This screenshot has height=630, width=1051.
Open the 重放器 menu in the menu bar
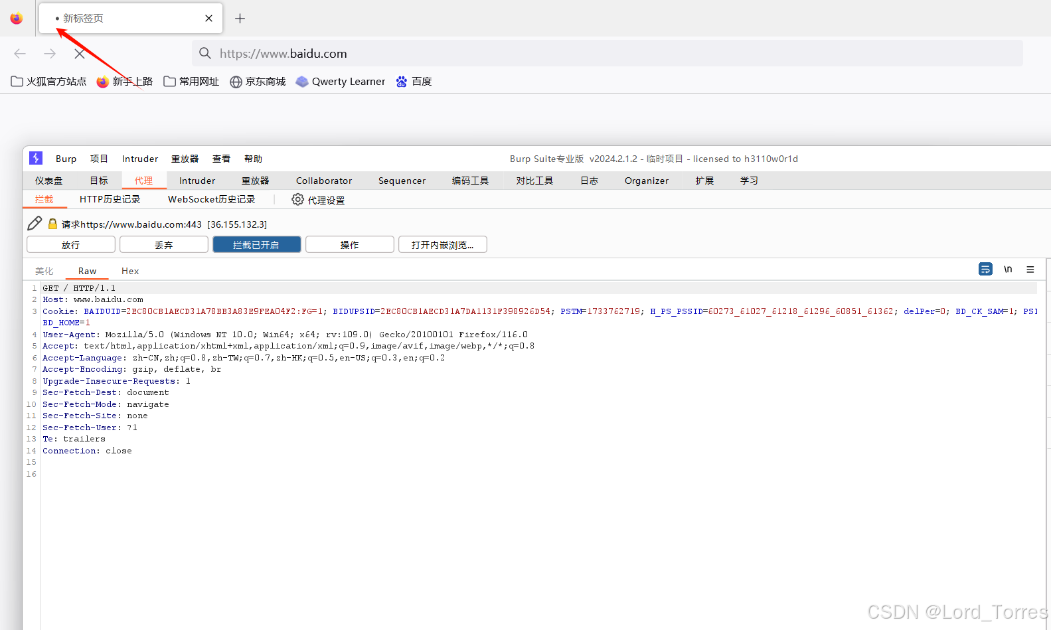[185, 159]
